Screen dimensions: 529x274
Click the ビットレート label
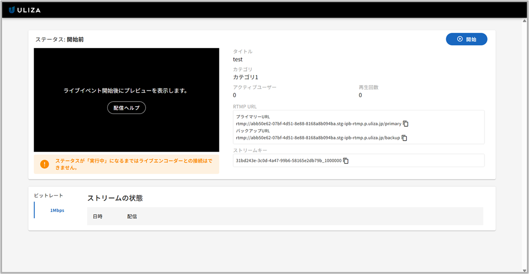(x=49, y=195)
